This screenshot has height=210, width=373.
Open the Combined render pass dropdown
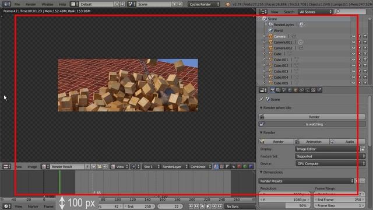(200, 167)
